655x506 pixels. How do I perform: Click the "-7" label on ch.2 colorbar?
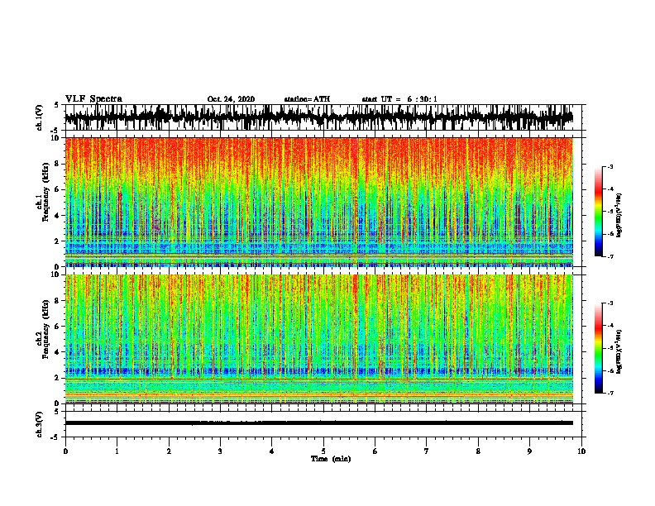[x=610, y=393]
